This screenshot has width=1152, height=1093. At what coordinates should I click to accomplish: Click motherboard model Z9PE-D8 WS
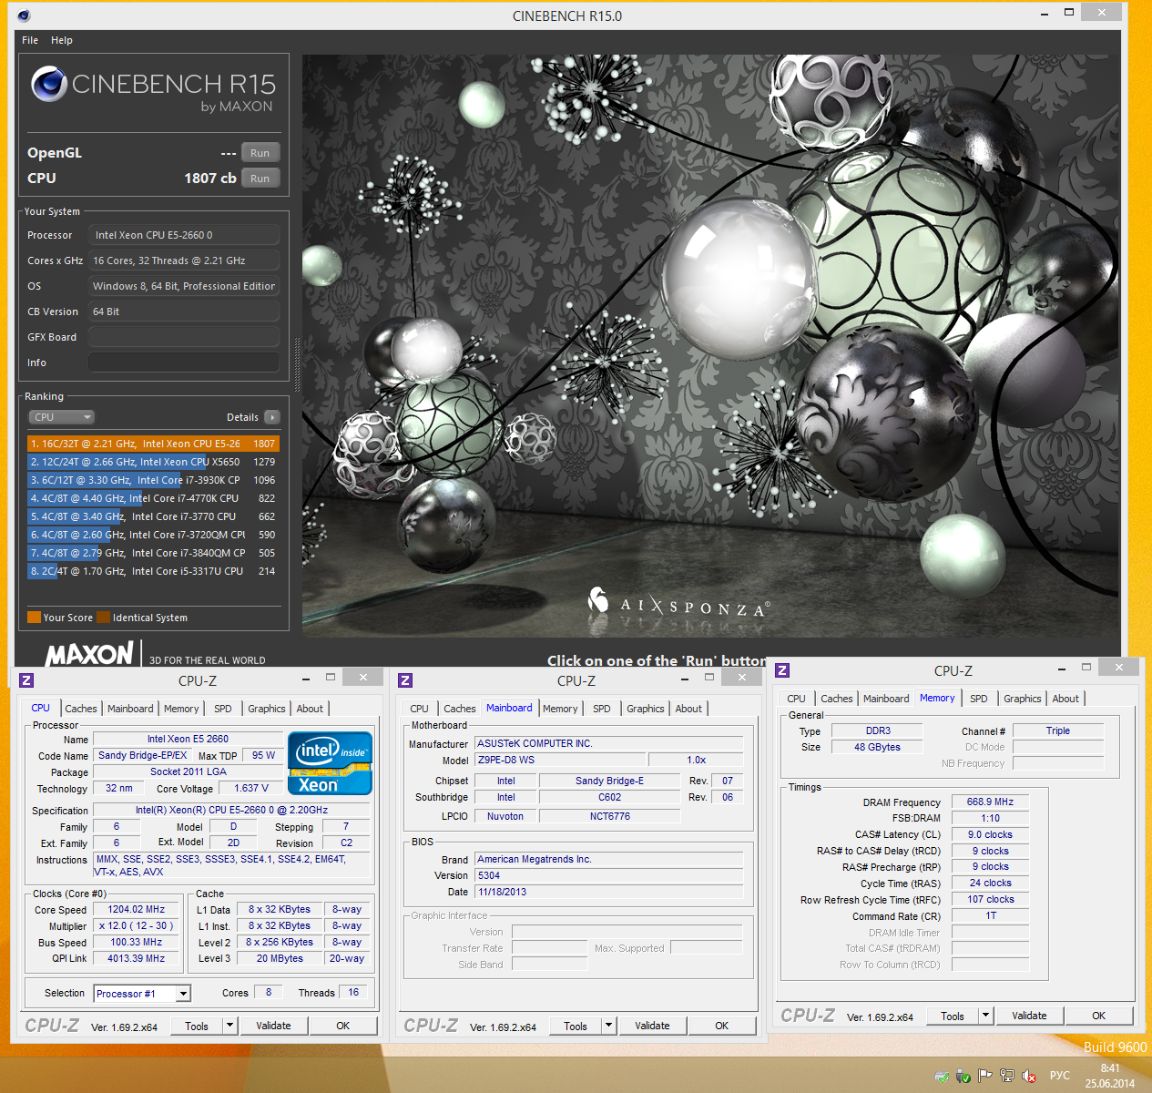(561, 760)
